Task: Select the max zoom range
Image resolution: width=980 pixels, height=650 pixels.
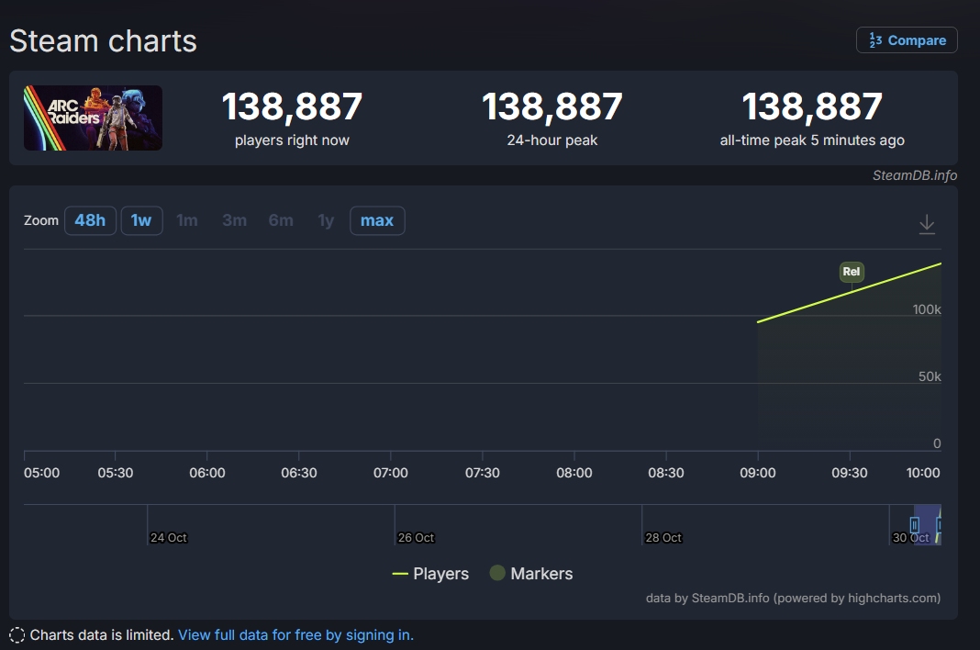Action: point(377,220)
